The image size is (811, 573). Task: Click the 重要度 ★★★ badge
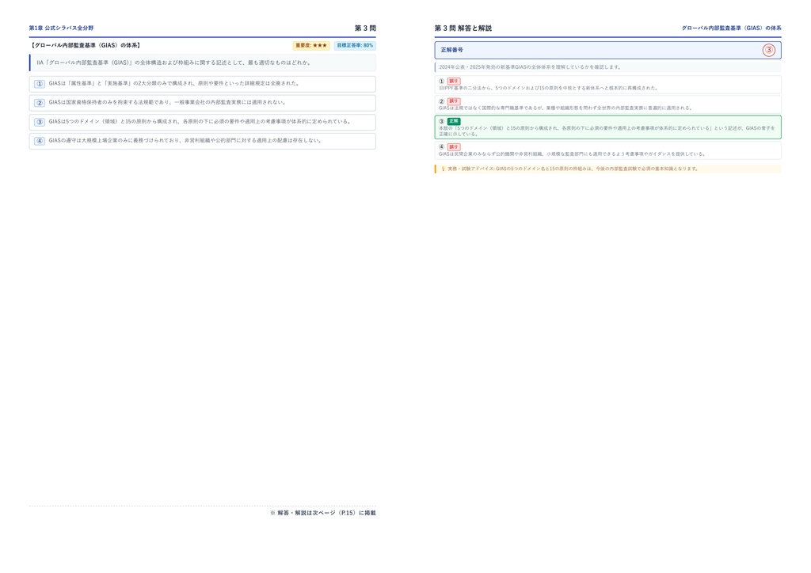pos(311,45)
